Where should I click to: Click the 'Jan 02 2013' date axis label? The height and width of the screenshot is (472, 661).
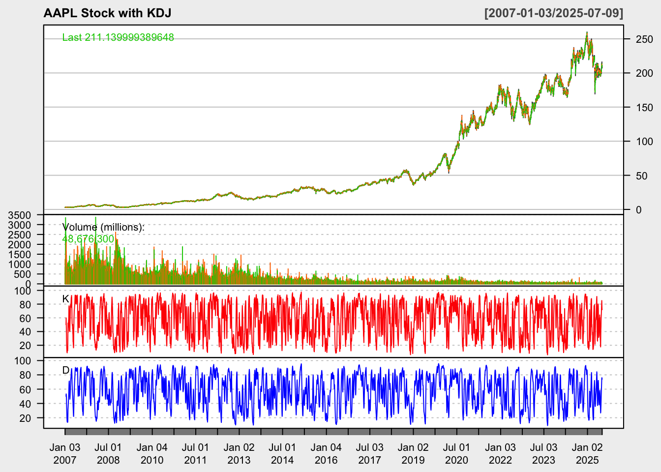coord(239,454)
